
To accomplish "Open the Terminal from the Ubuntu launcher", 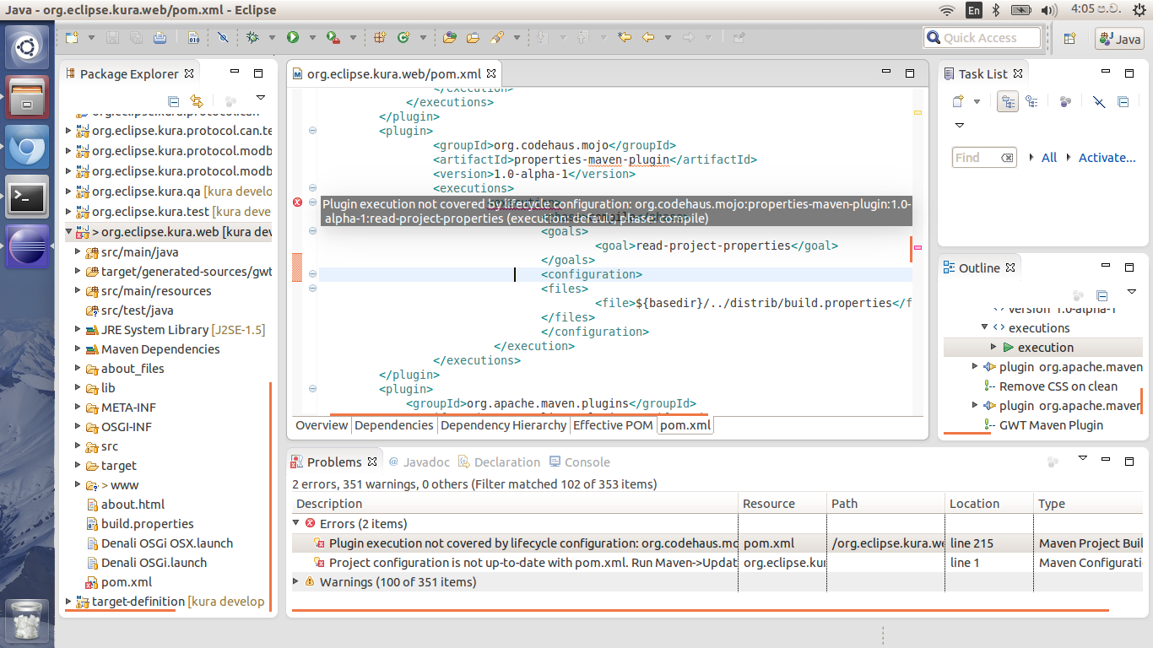I will pos(27,199).
